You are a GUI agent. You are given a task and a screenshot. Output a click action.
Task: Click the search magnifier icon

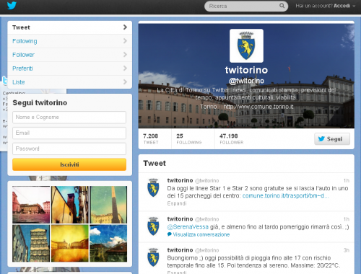pyautogui.click(x=282, y=6)
